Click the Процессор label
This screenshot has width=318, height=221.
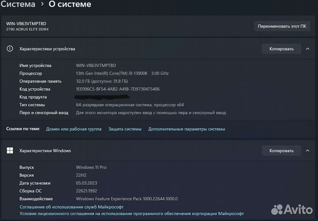[30, 73]
